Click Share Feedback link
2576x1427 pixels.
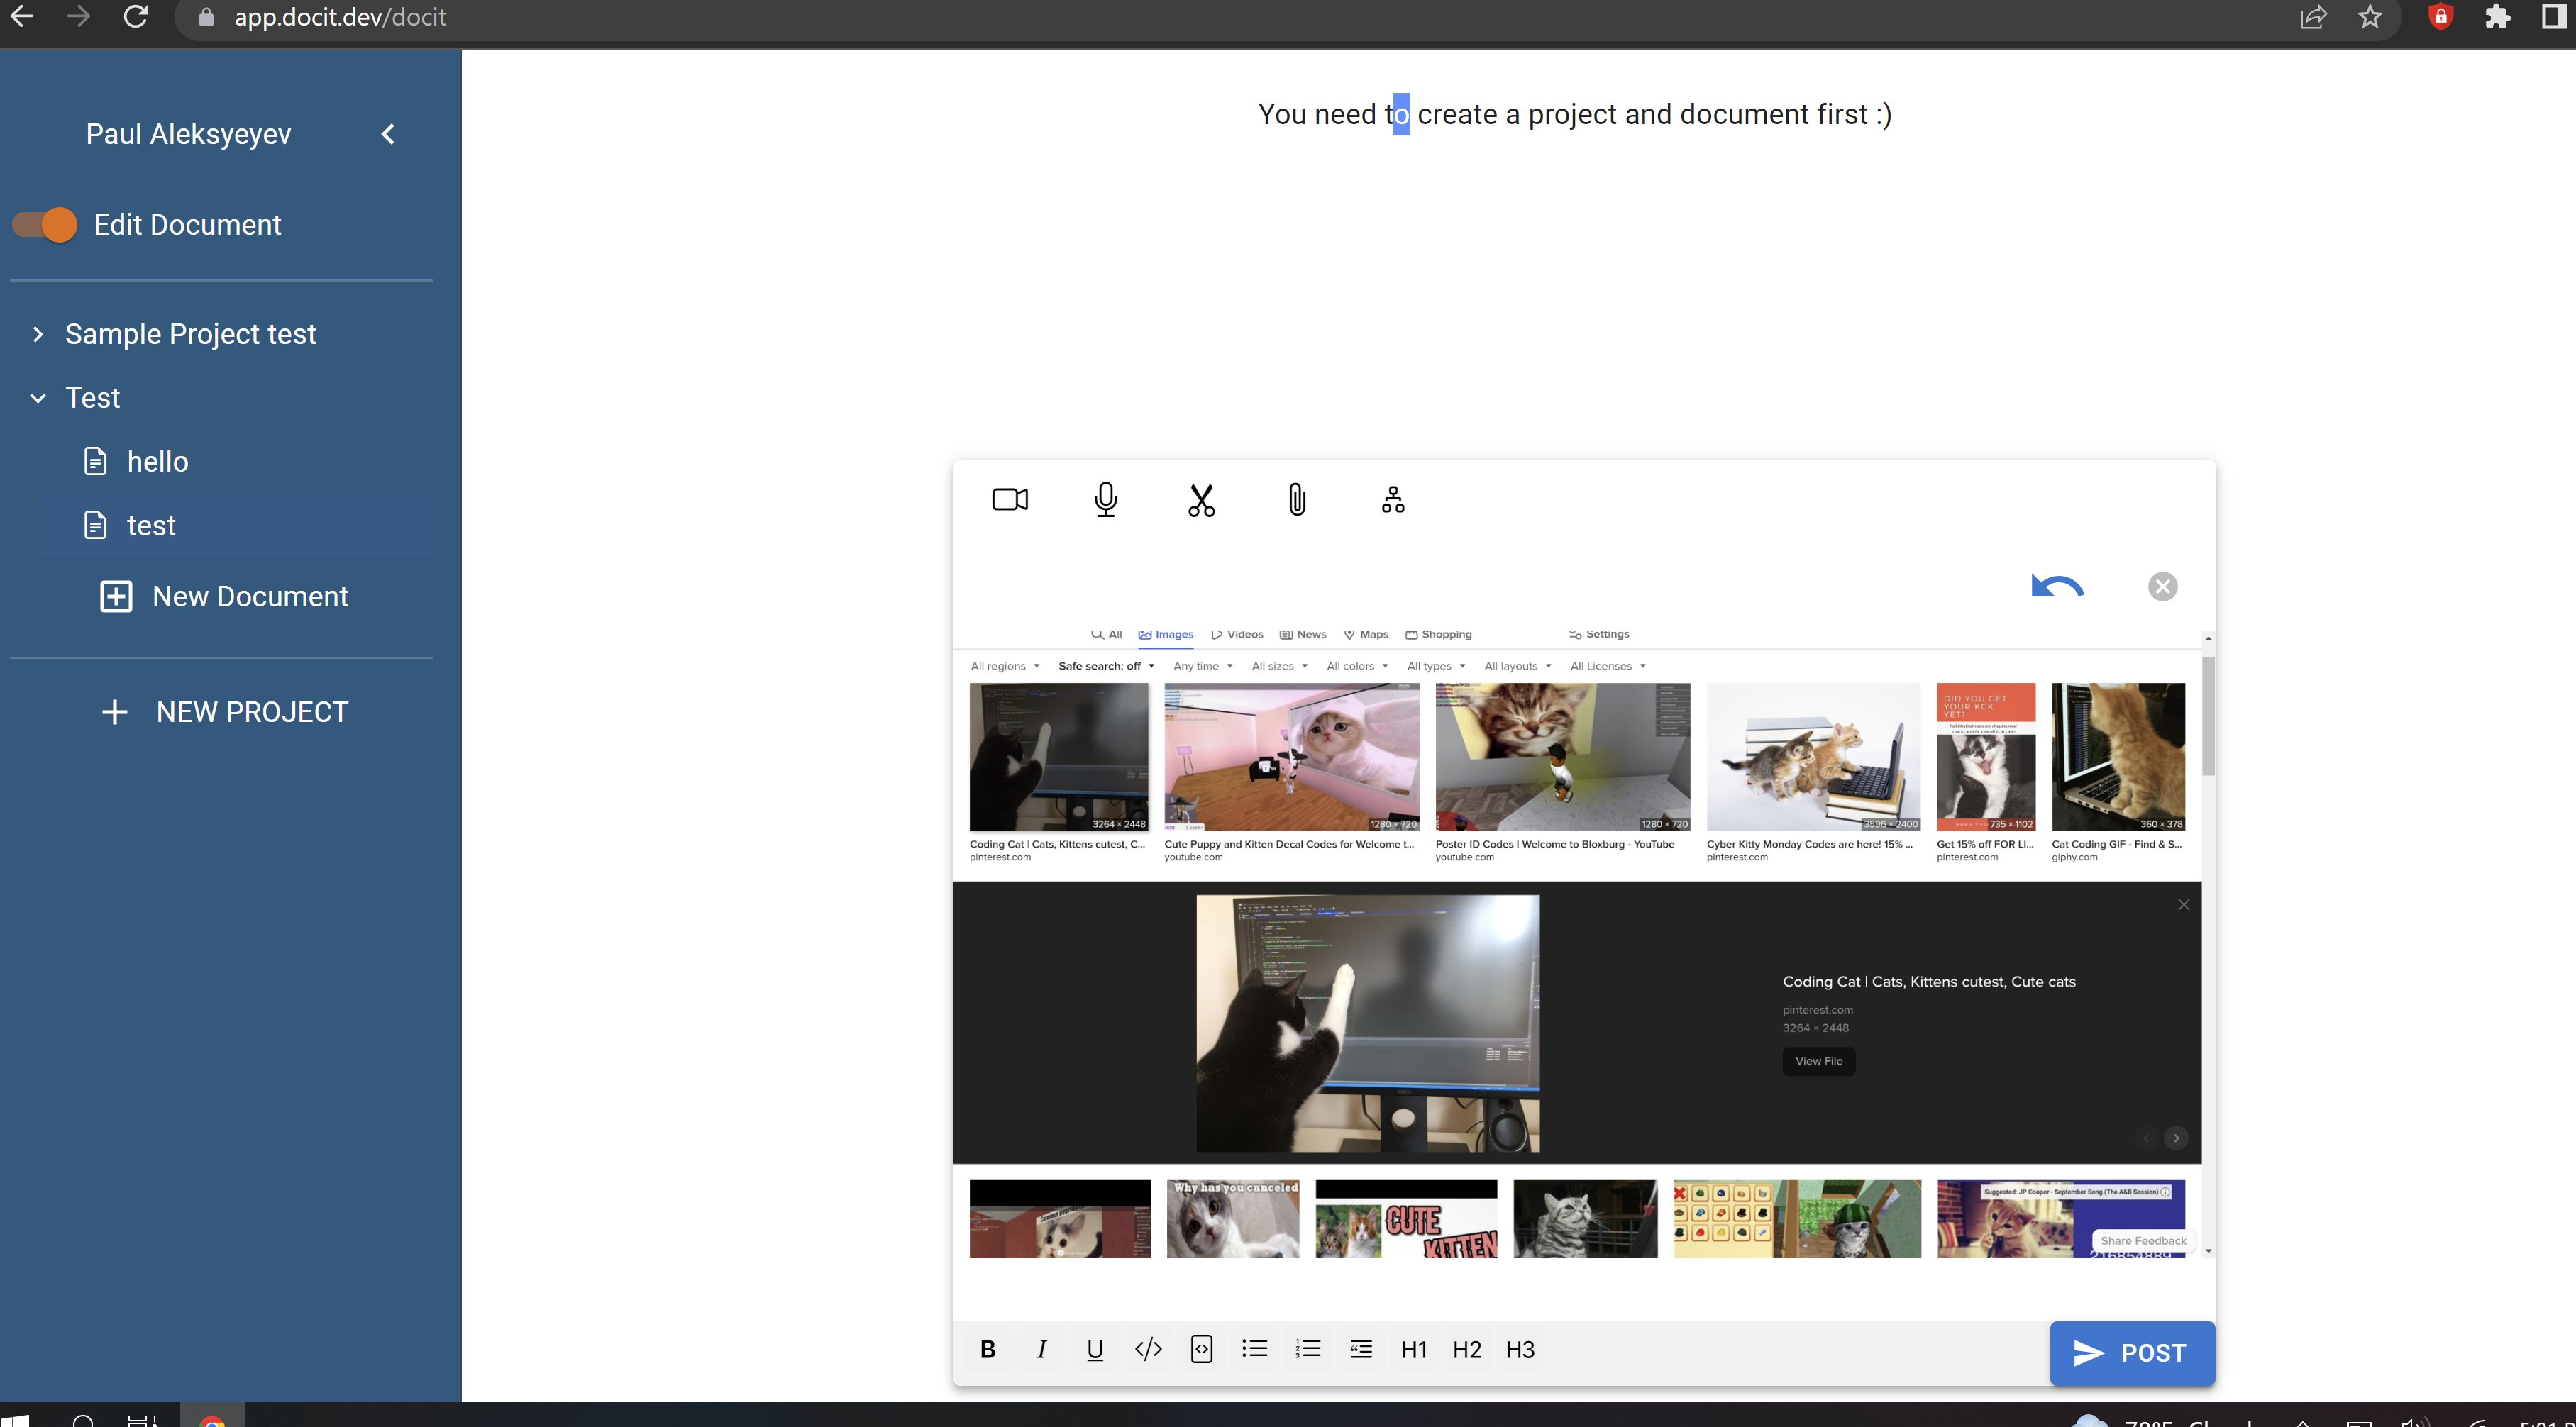tap(2143, 1241)
